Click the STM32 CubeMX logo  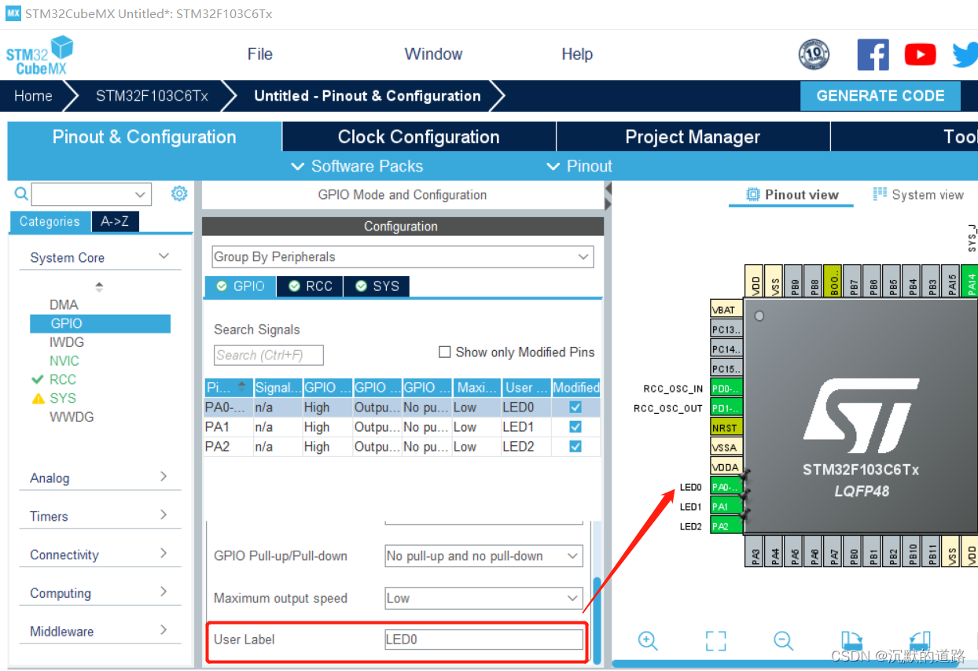(x=39, y=56)
